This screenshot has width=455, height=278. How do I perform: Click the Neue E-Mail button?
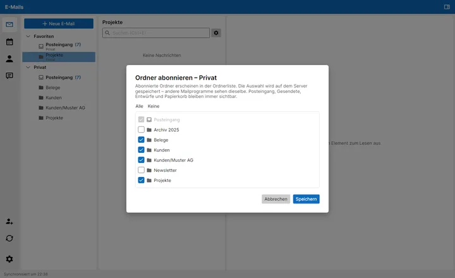(59, 23)
